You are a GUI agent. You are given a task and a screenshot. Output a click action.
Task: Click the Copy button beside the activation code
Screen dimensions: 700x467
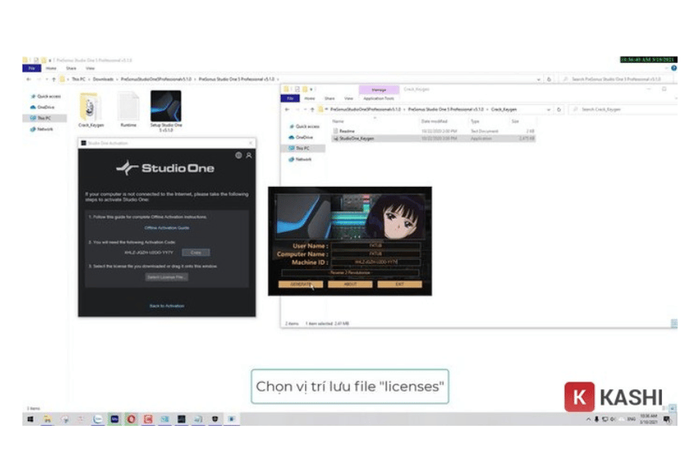pyautogui.click(x=196, y=252)
